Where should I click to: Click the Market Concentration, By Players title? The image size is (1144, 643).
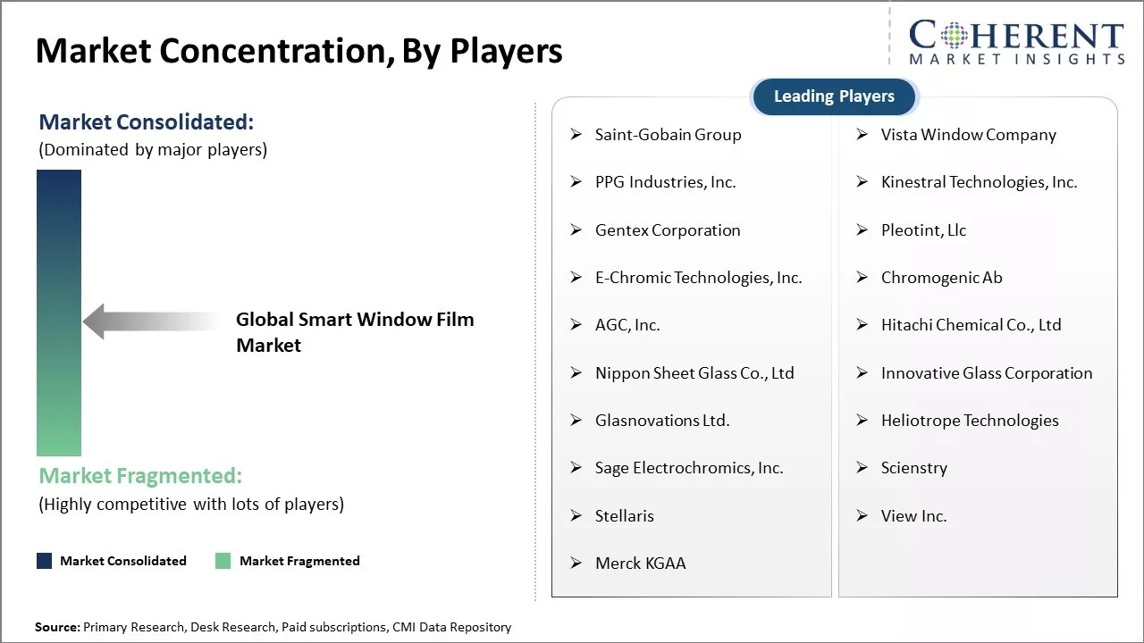pos(299,52)
